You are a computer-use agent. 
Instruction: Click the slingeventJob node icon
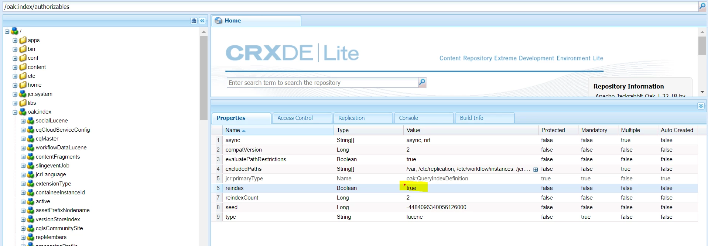(31, 166)
